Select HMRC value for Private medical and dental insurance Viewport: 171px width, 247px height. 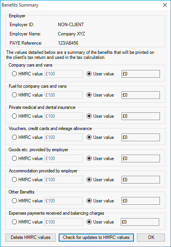27,116
